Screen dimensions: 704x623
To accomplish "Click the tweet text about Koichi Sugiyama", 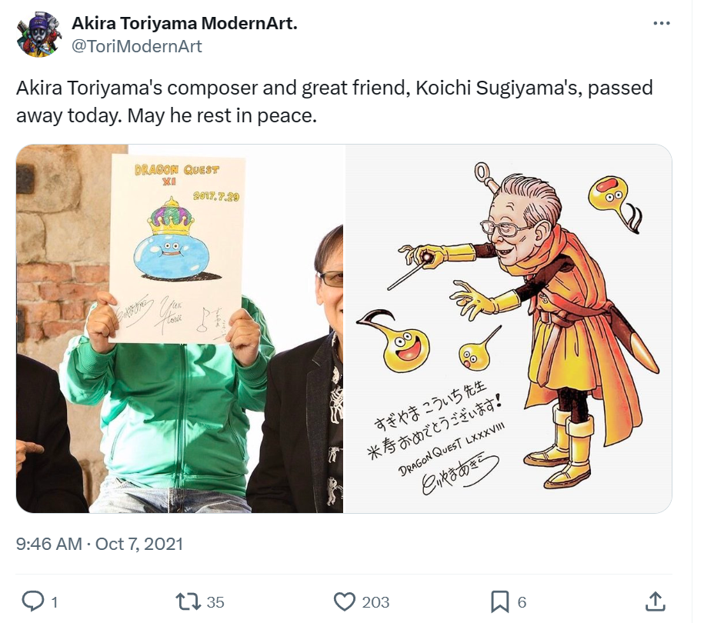I will [x=335, y=102].
